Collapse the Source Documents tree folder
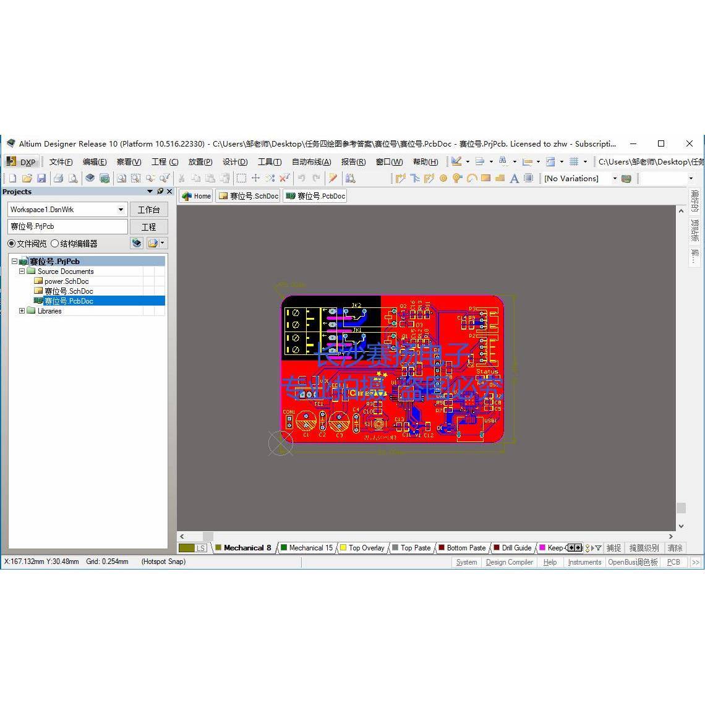Image resolution: width=705 pixels, height=705 pixels. [x=22, y=271]
